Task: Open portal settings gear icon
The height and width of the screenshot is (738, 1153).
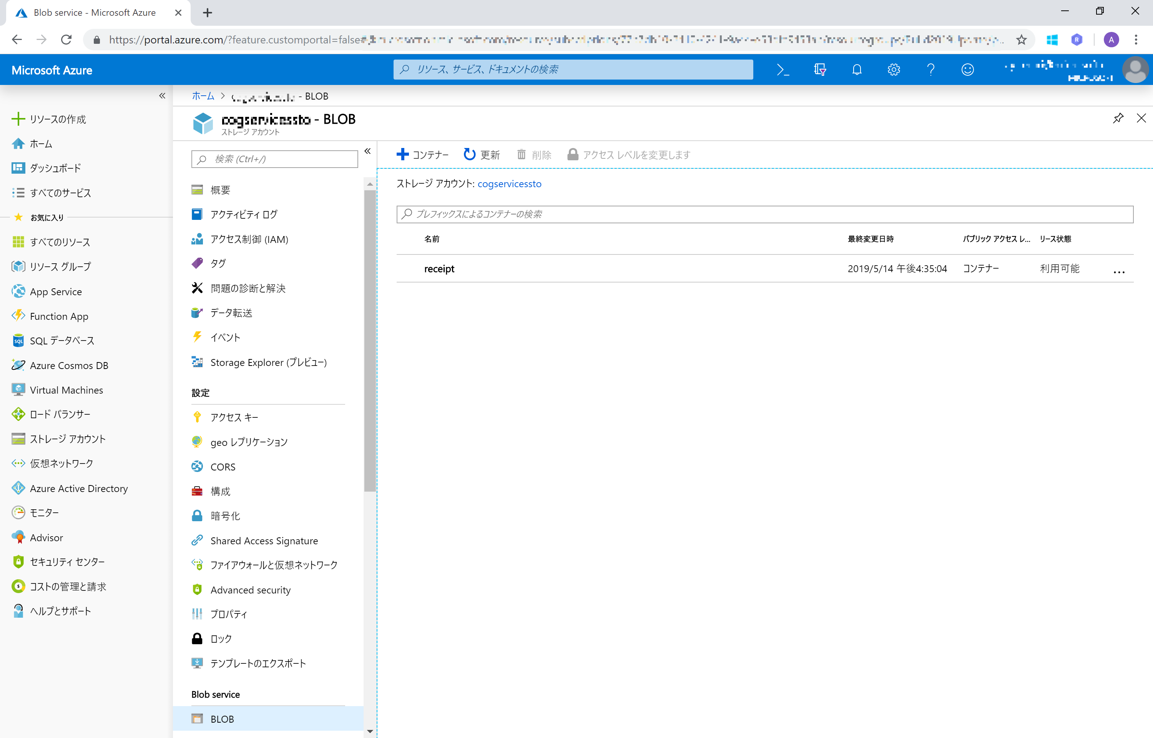Action: tap(893, 70)
